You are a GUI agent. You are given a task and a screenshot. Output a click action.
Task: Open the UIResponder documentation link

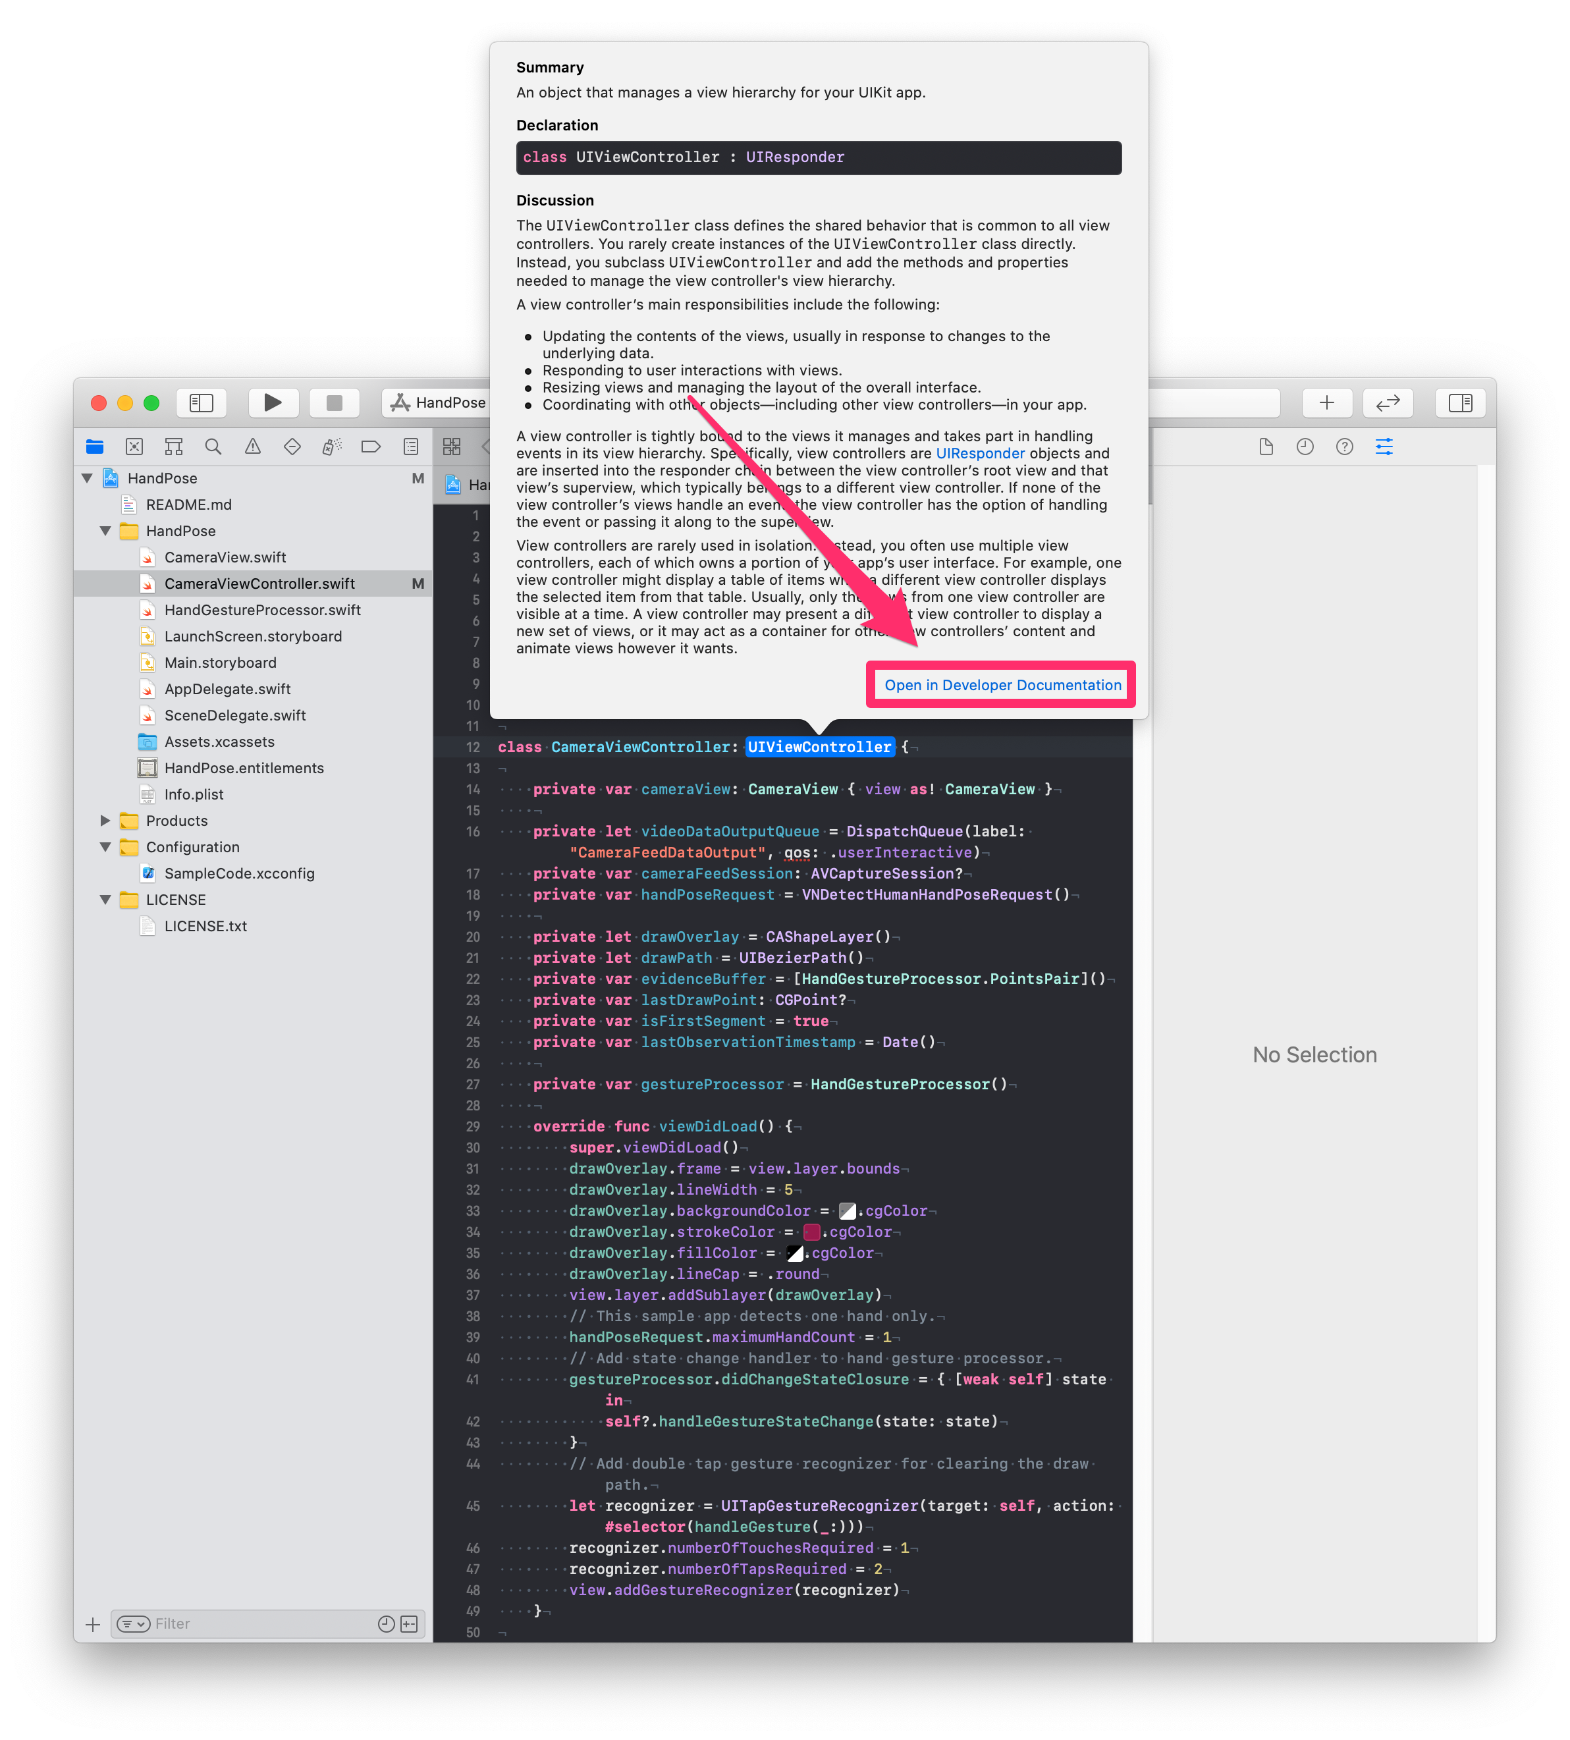tap(980, 453)
